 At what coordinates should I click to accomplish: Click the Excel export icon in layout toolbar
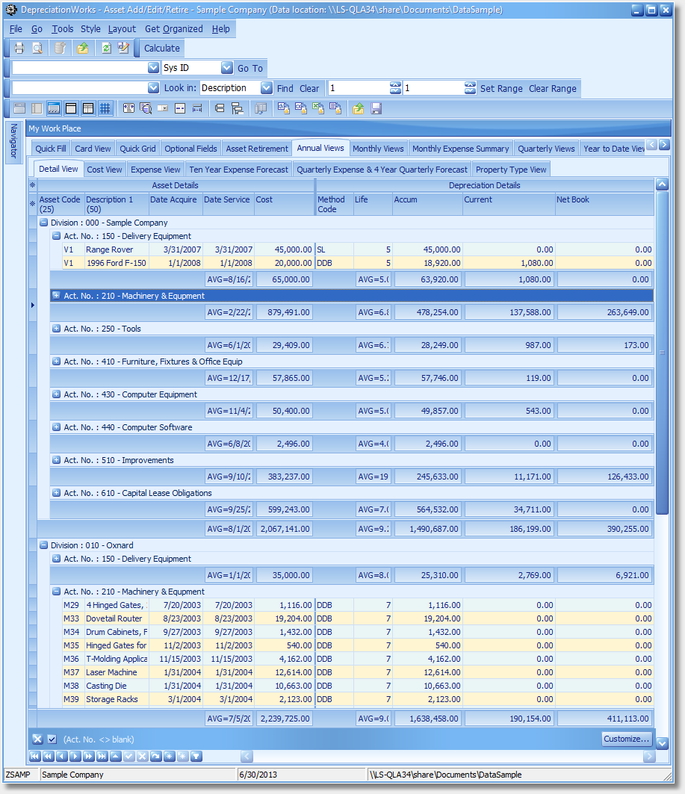pos(318,108)
